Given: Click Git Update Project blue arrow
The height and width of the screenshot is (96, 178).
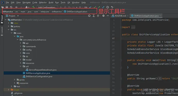Looking at the screenshot, I should pos(90,7).
